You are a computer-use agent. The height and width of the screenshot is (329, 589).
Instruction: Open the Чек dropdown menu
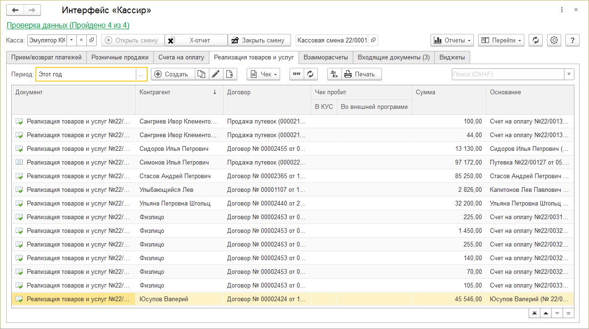coord(263,74)
